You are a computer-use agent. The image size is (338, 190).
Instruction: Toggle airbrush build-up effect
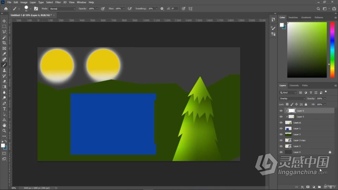pyautogui.click(x=130, y=8)
